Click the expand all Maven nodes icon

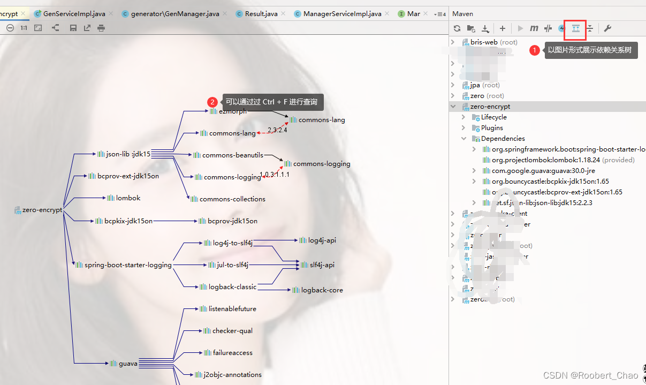coord(576,28)
